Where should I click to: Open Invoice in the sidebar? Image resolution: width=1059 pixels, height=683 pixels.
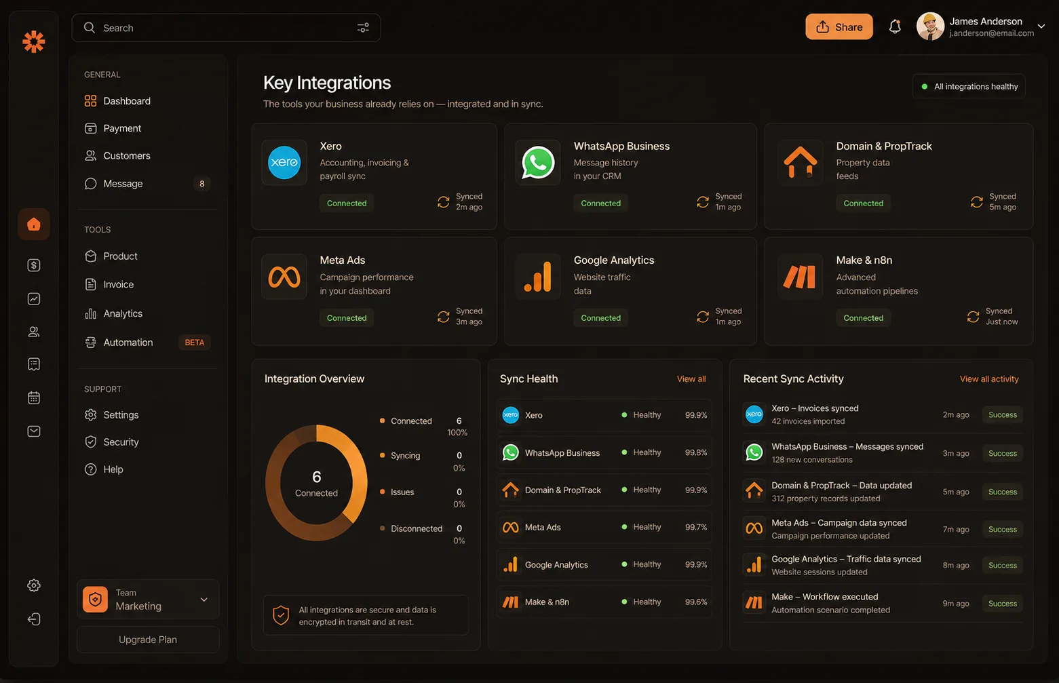click(147, 285)
